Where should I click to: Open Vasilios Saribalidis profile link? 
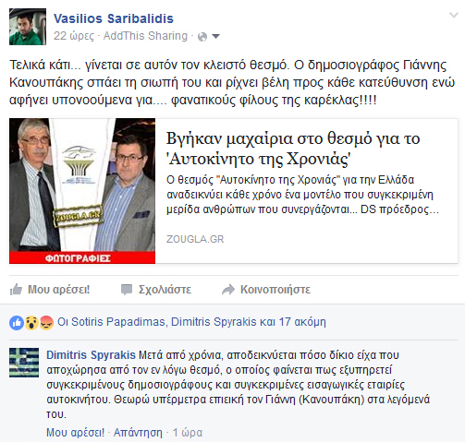(x=114, y=18)
